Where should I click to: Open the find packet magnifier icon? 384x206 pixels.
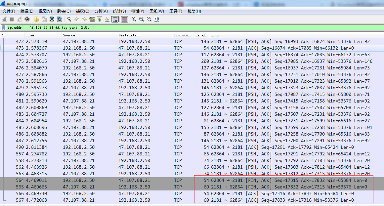pyautogui.click(x=69, y=19)
